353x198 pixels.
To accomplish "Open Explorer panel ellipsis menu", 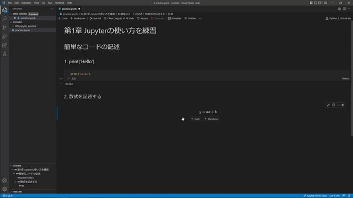I will click(52, 9).
